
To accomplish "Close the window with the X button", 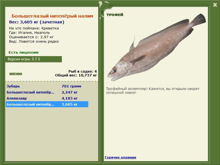I will [215, 5].
